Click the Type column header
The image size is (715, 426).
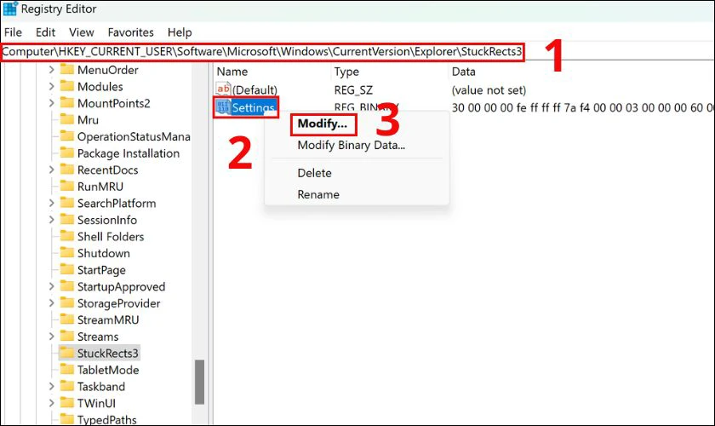pos(346,72)
